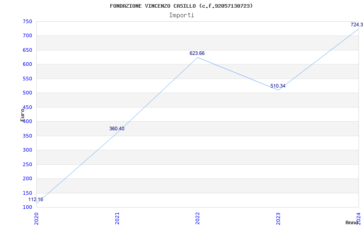Click the 300 y-axis tick label
This screenshot has width=363, height=227.
click(27, 150)
